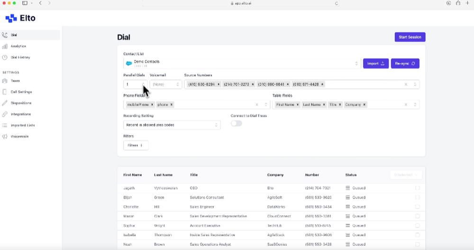Open a new browser tab
This screenshot has height=250, width=474.
click(x=467, y=3)
